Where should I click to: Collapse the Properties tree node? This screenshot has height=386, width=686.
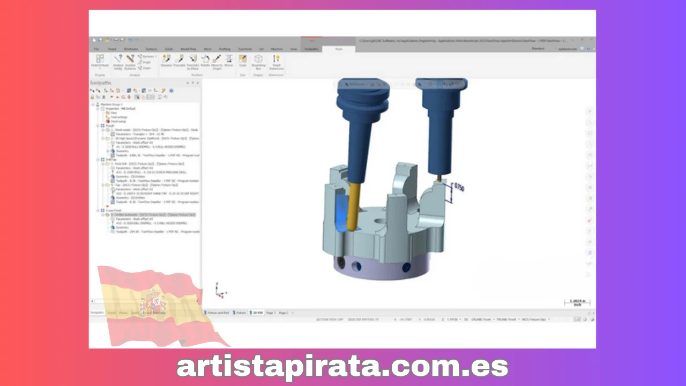click(x=97, y=109)
